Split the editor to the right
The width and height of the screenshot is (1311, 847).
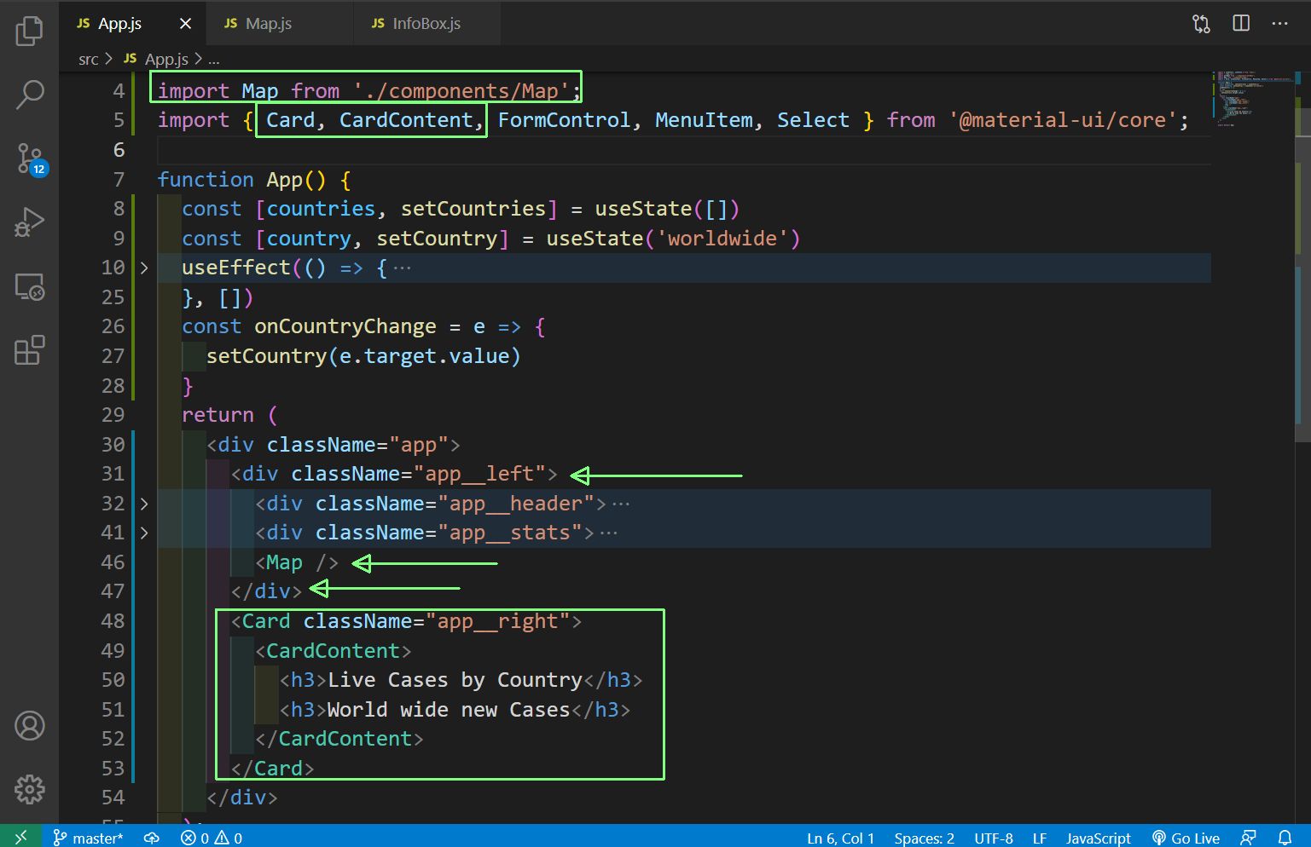1241,24
